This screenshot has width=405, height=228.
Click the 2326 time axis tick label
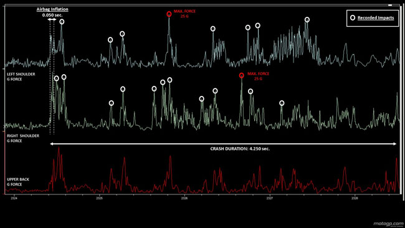[x=184, y=198]
